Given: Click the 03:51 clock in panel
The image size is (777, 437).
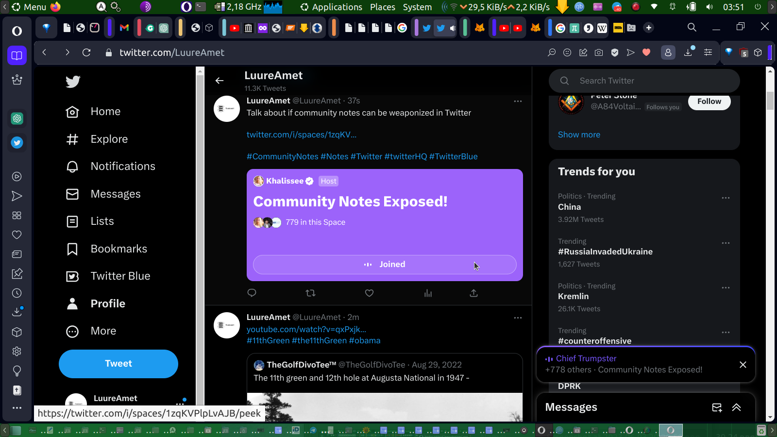Looking at the screenshot, I should (x=733, y=7).
